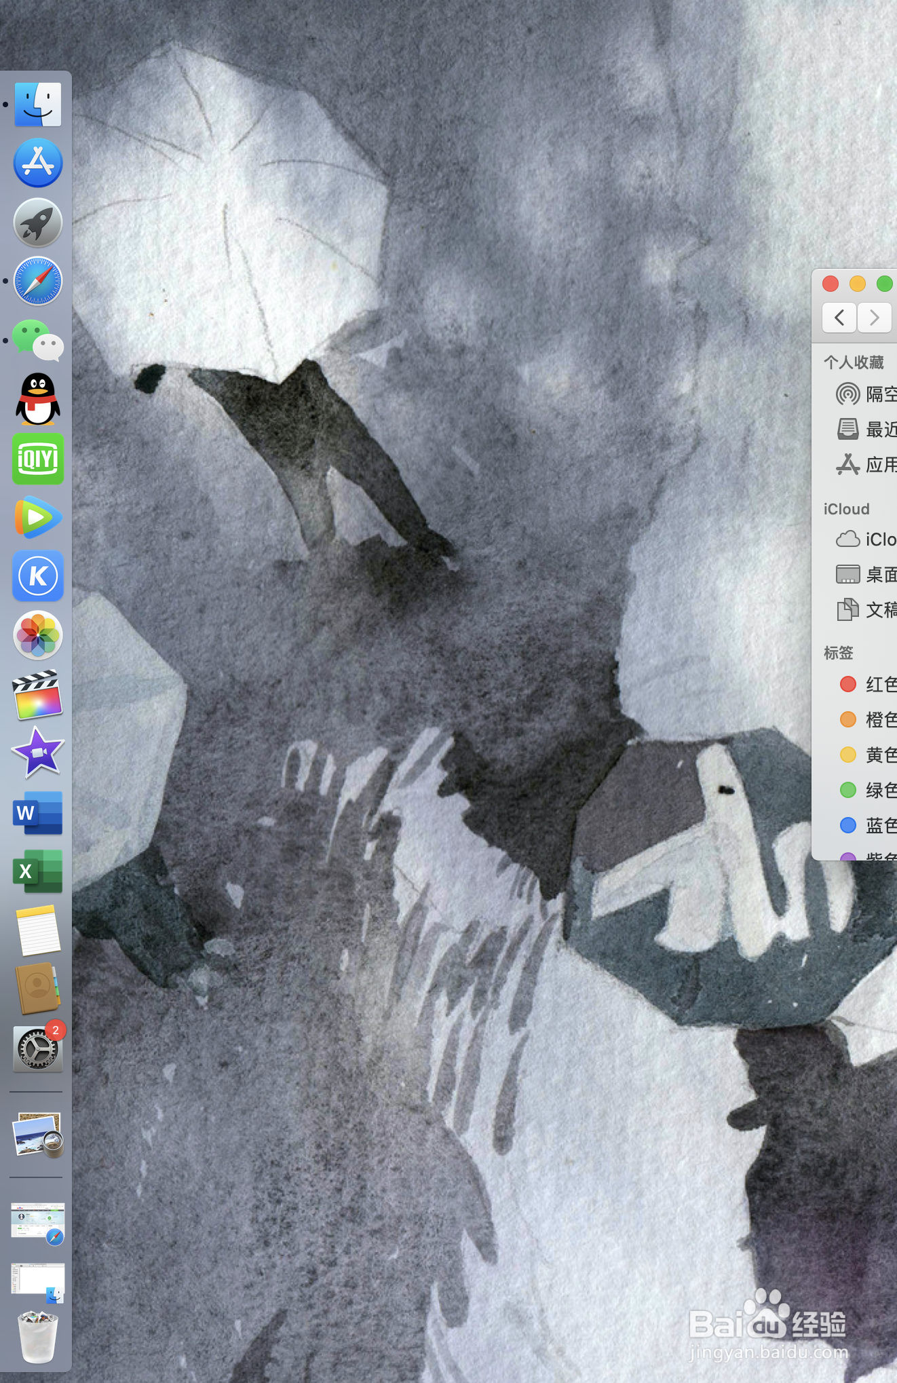This screenshot has width=897, height=1383.
Task: Select Documents (文稿) in the Finder sidebar
Action: click(866, 610)
